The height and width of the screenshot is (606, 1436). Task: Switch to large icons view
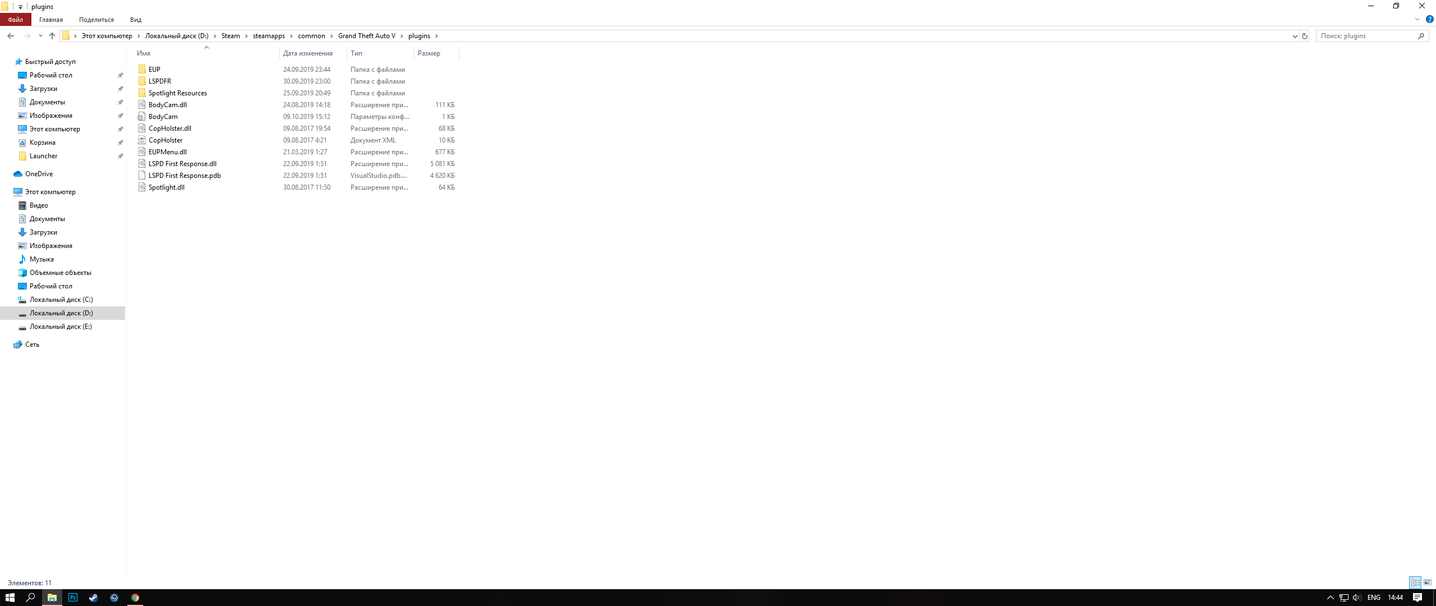click(1428, 582)
